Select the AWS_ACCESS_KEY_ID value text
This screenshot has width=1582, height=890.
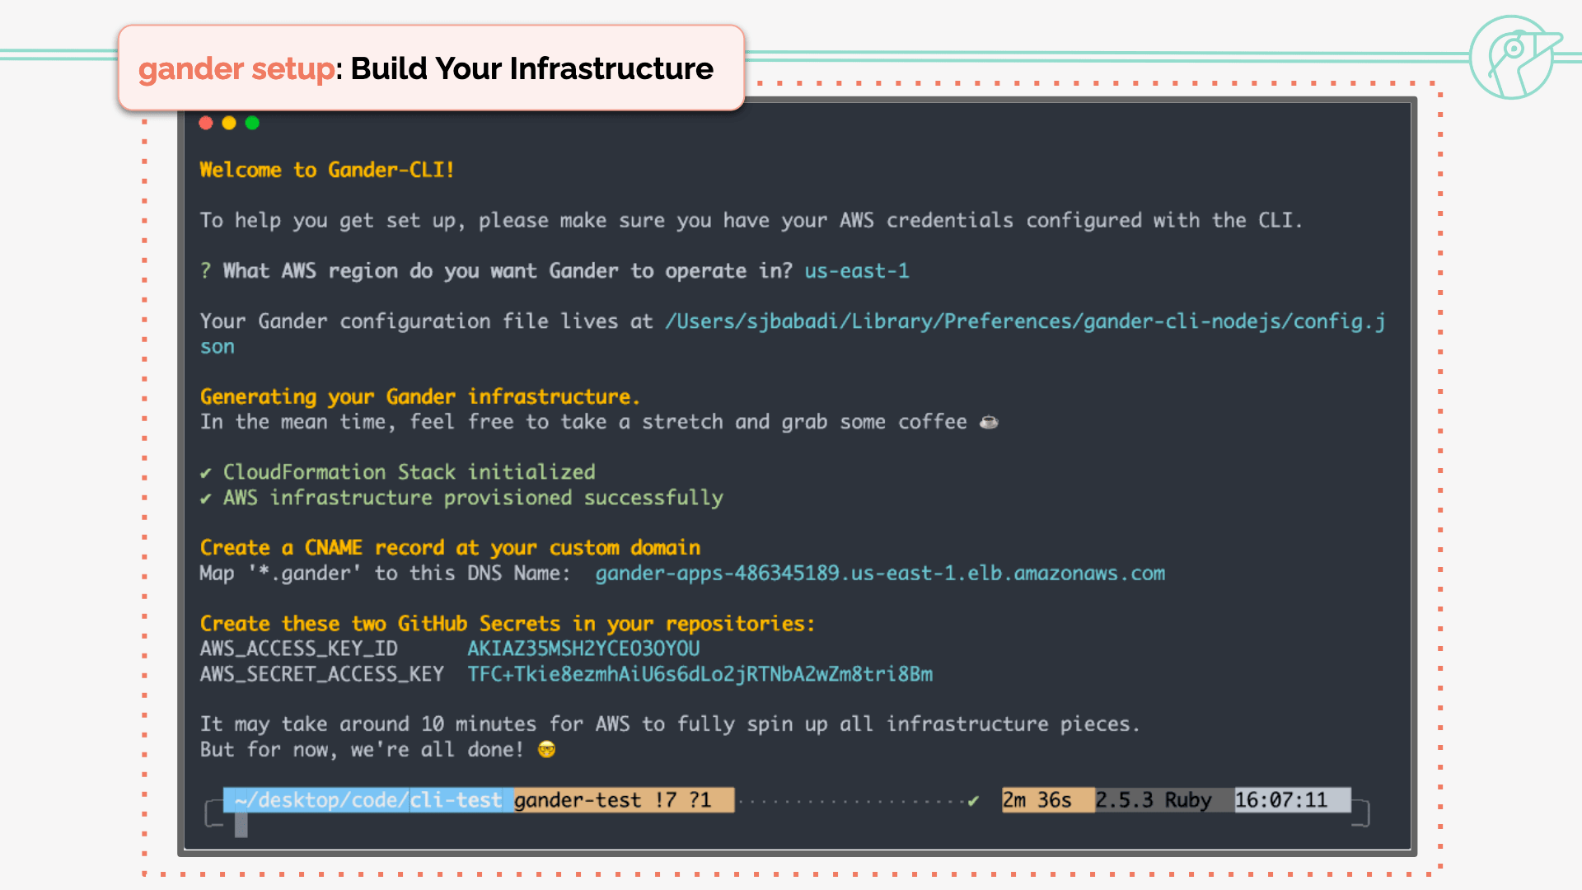583,649
